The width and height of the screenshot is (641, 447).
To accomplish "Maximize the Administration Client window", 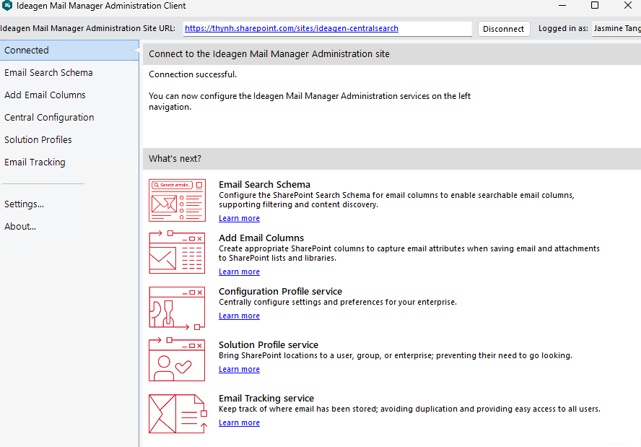I will click(596, 6).
